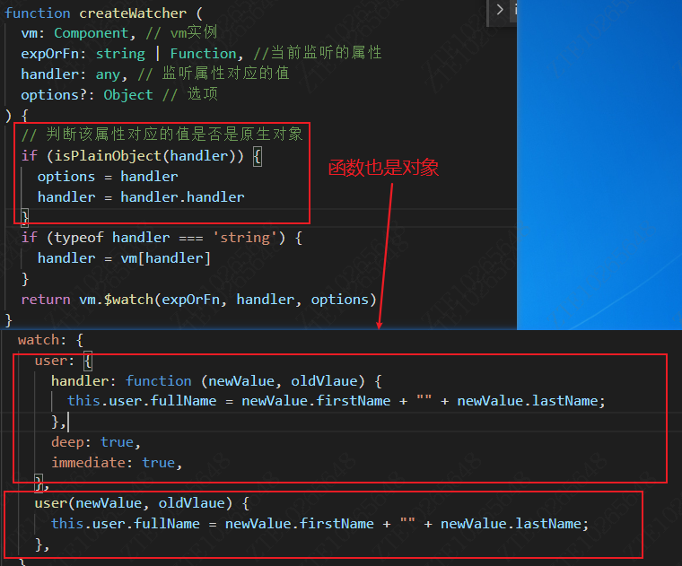Viewport: 682px width, 566px height.
Task: Click the isPlainObject function call
Action: tap(108, 156)
